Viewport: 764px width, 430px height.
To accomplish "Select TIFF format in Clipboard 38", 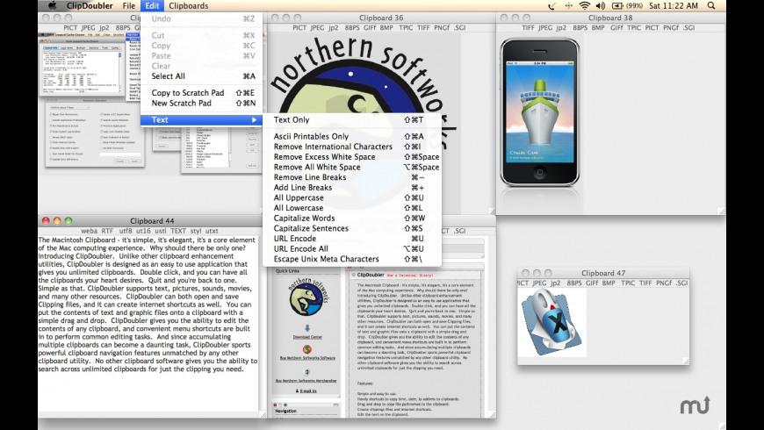I will click(x=528, y=28).
